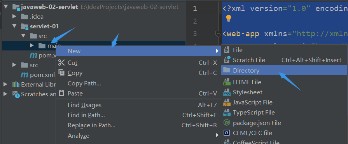
Task: Choose the JavaScript File icon
Action: (227, 102)
